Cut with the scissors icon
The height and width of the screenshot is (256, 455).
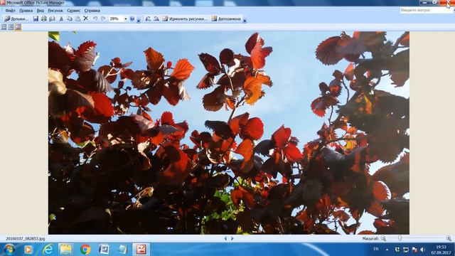[61, 19]
